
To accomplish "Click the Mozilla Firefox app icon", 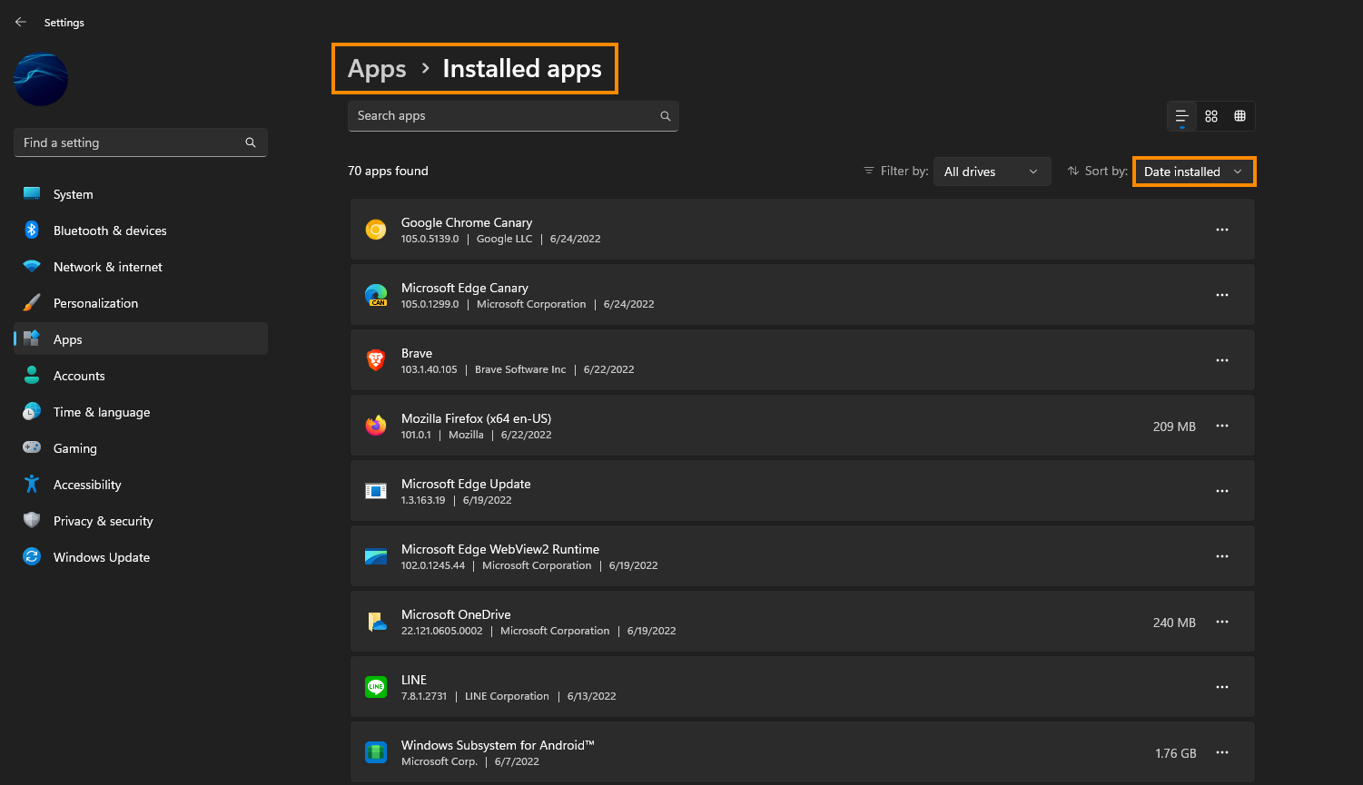I will coord(376,426).
